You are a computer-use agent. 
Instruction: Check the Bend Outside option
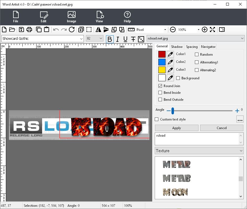click(160, 100)
